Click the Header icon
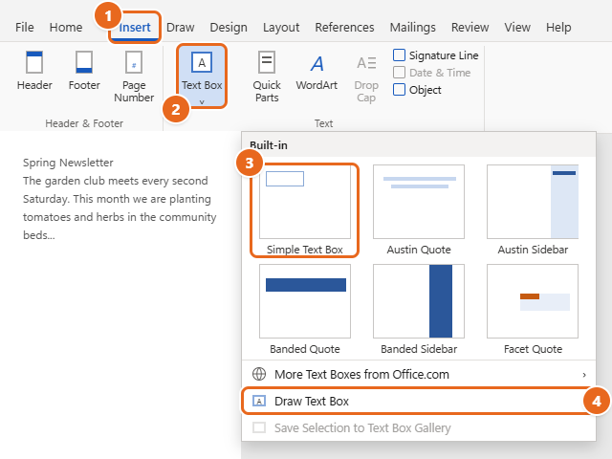Viewport: 612px width, 459px height. click(34, 62)
